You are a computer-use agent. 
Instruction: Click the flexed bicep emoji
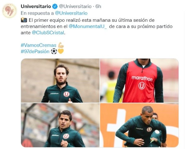coord(61,45)
